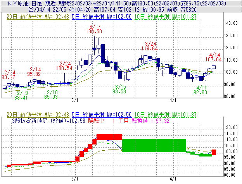Select upper chart 20日 終値平滑 MA=102.48 legend

click(38, 17)
